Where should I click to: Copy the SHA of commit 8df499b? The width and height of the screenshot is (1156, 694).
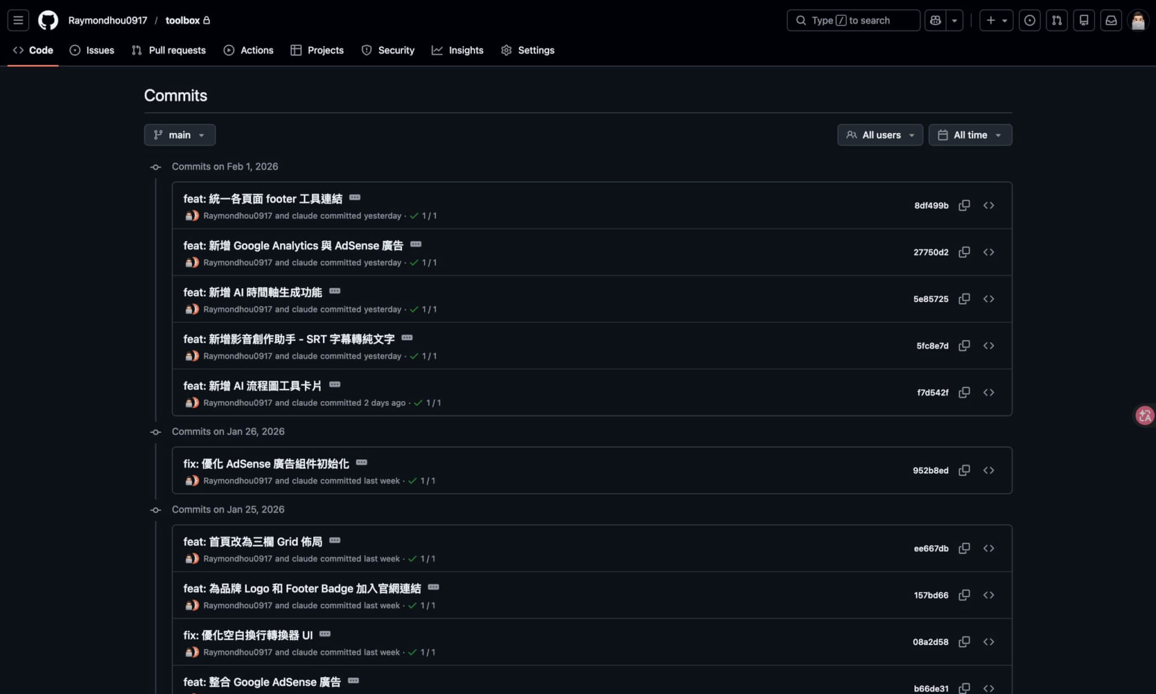pos(964,205)
